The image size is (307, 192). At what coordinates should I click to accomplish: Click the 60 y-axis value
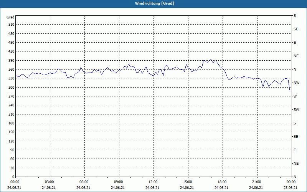(x=12, y=159)
